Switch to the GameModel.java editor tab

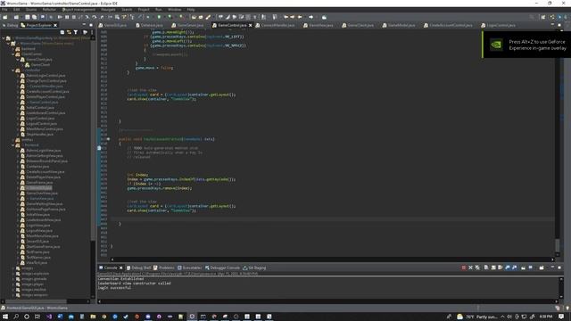[x=399, y=25]
